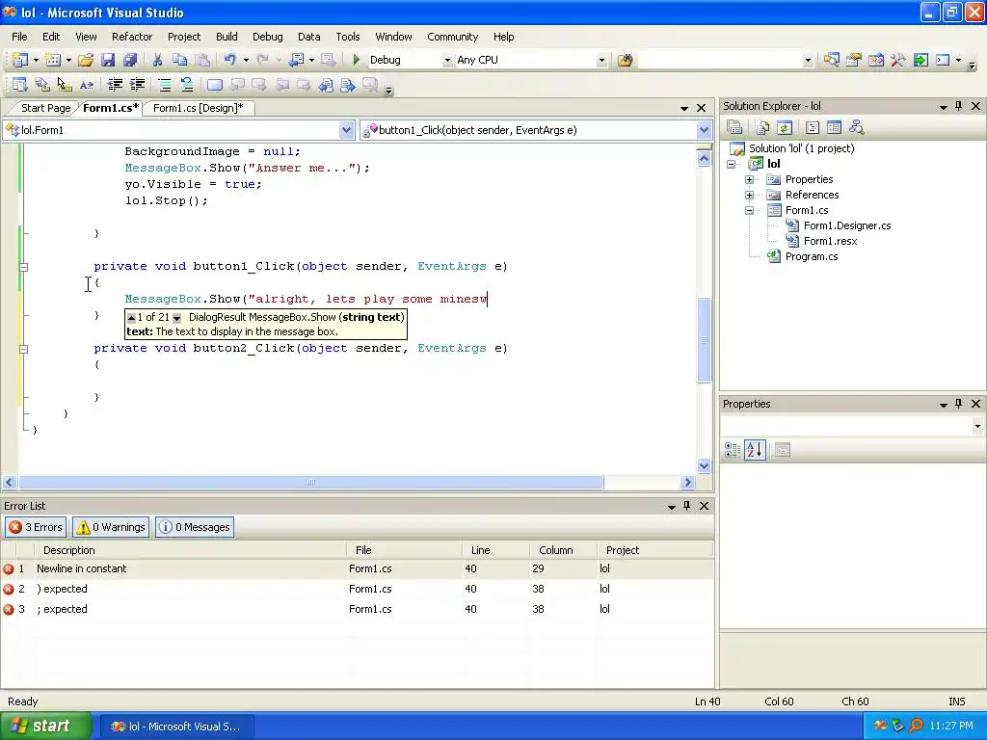
Task: Click Show All Files icon in Solution Explorer
Action: [762, 128]
